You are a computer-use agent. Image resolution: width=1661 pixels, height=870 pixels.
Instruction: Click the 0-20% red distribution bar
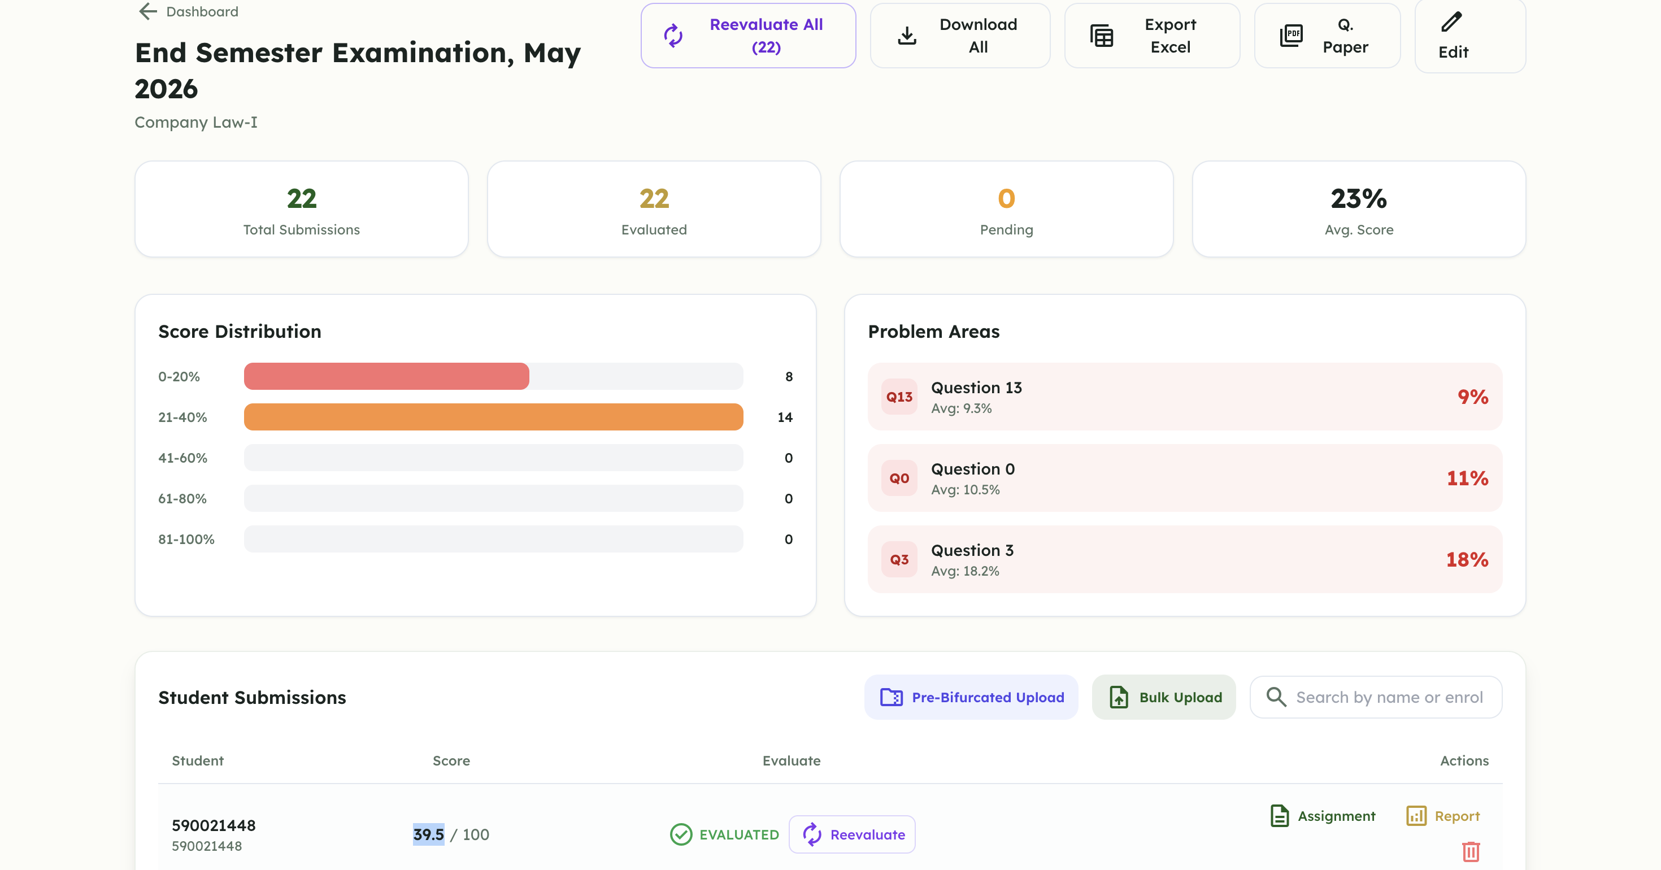386,377
